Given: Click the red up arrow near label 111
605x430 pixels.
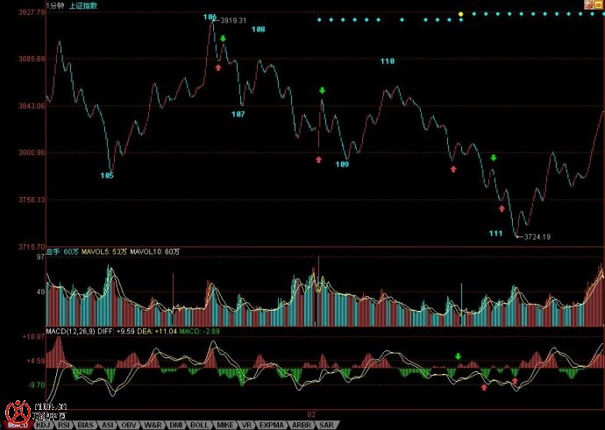Looking at the screenshot, I should click(x=502, y=208).
